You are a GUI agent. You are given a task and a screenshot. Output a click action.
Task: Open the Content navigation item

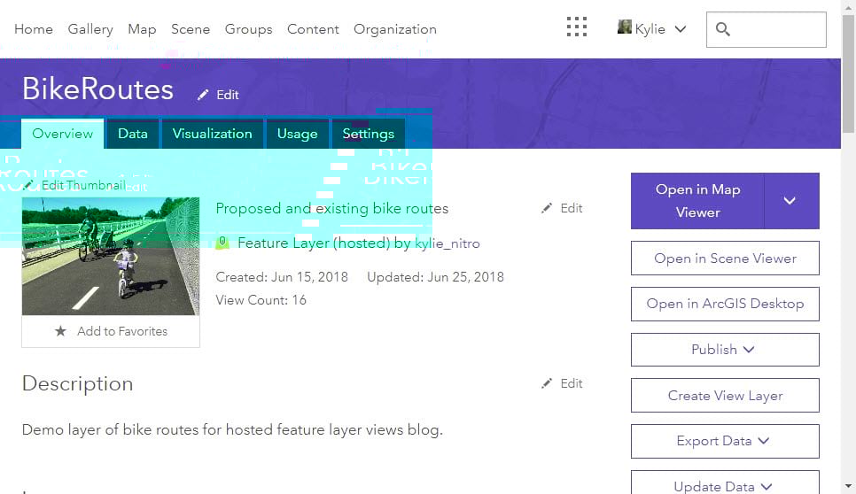[313, 29]
